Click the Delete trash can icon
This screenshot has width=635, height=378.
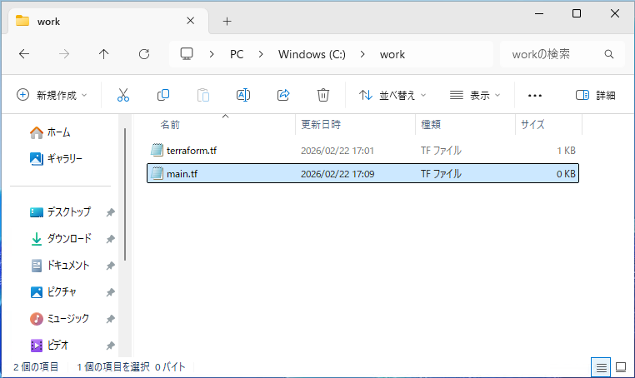pyautogui.click(x=323, y=95)
